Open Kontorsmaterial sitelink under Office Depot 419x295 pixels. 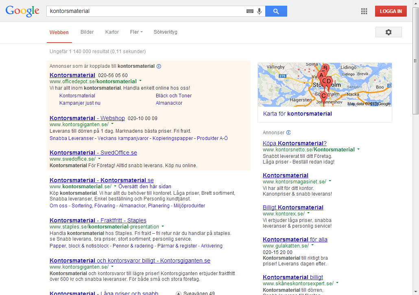(x=77, y=96)
